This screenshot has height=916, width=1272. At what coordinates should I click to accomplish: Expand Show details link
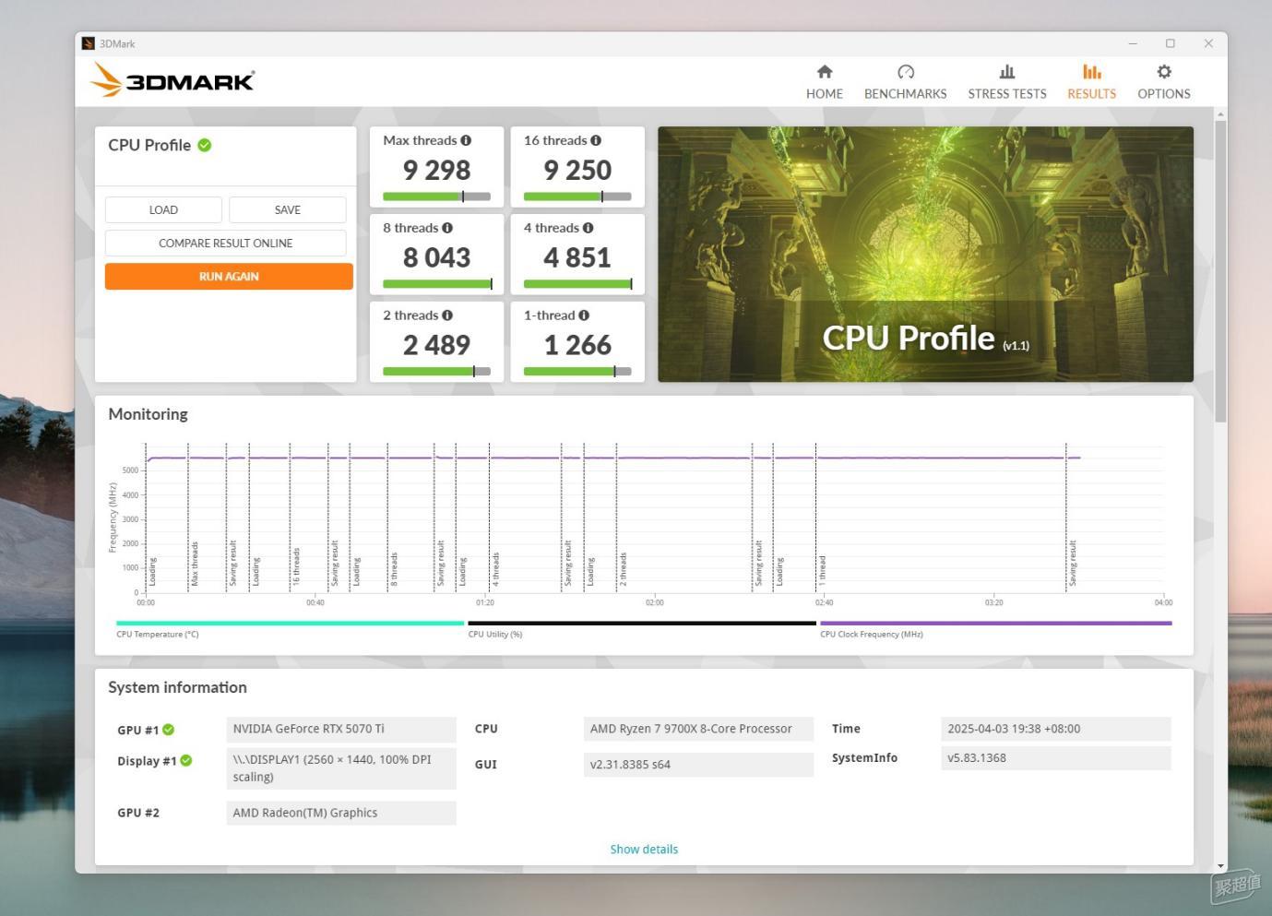[644, 850]
